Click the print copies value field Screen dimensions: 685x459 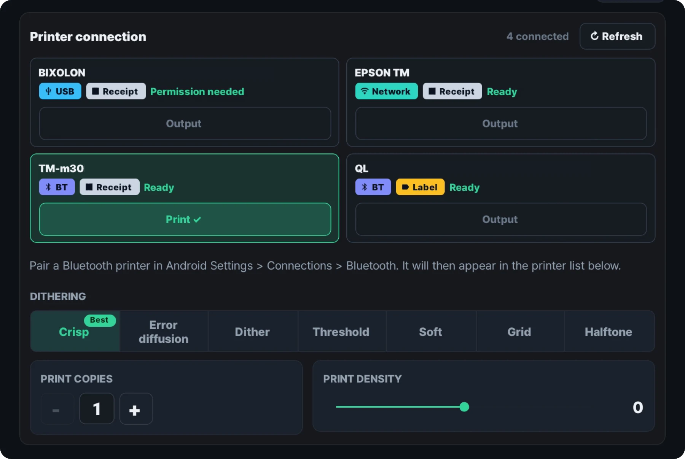tap(97, 409)
